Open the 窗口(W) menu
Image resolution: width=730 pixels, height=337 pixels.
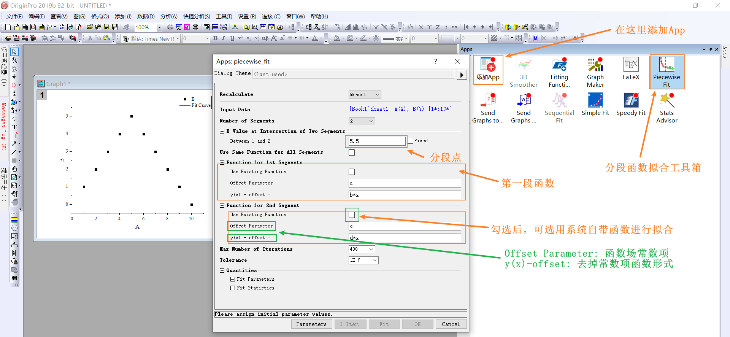pos(295,16)
